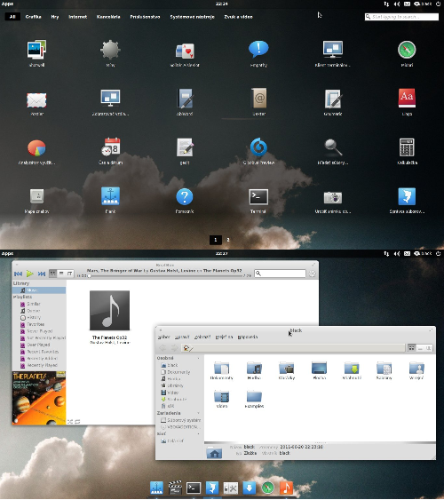The height and width of the screenshot is (500, 444).
Task: Open the Súbor menu in file manager
Action: [x=163, y=337]
